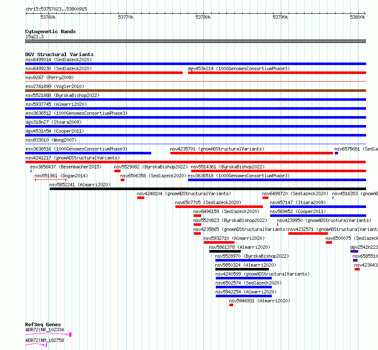Click the black bar under nsv5852241
378x350 pixels.
point(208,189)
